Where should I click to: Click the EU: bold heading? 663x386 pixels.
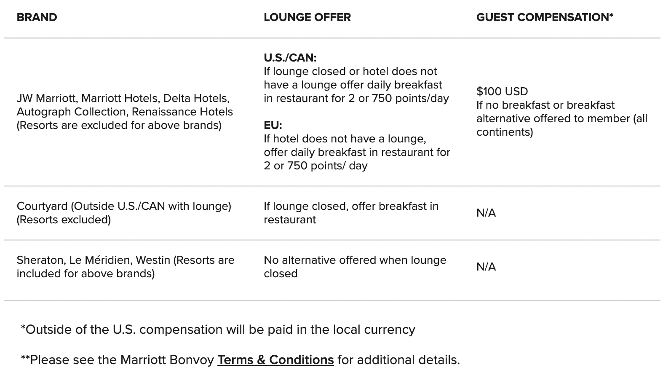[x=273, y=125]
